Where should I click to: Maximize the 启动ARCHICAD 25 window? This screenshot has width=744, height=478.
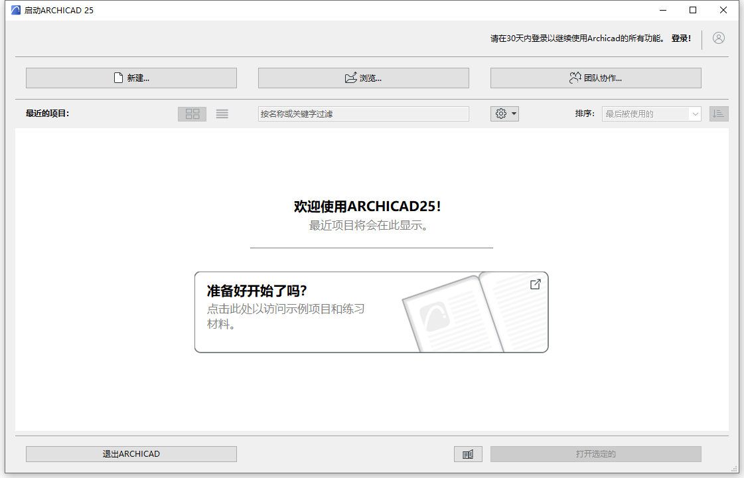(x=693, y=10)
